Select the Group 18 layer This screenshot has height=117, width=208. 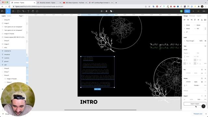(x=13, y=20)
